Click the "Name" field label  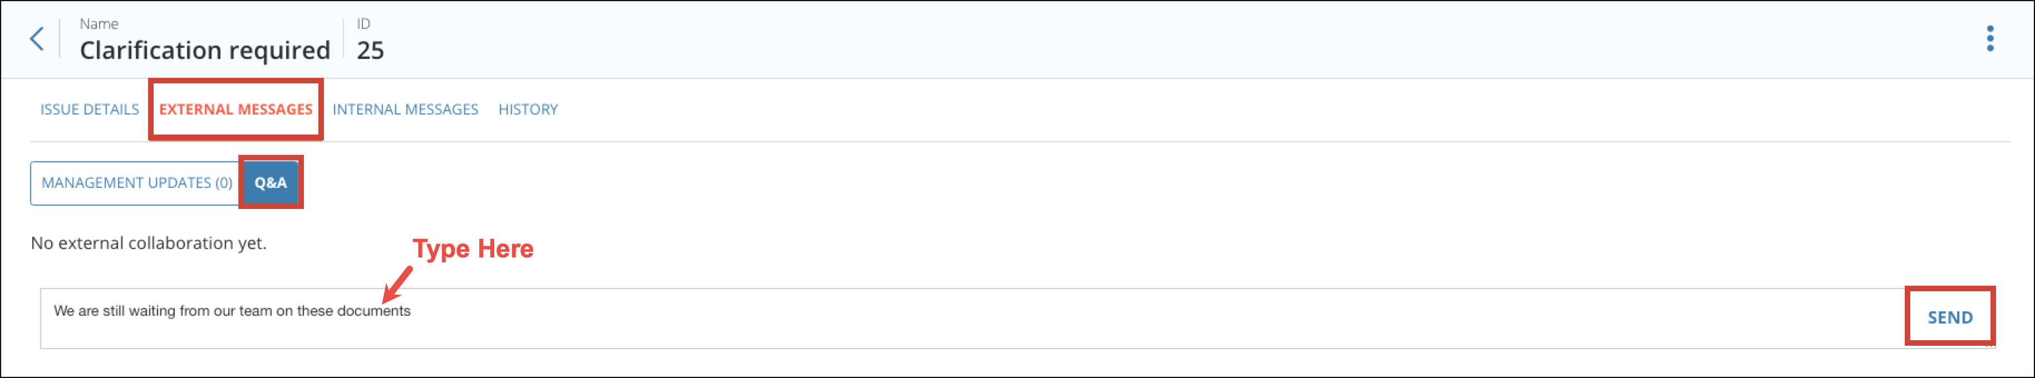click(99, 24)
